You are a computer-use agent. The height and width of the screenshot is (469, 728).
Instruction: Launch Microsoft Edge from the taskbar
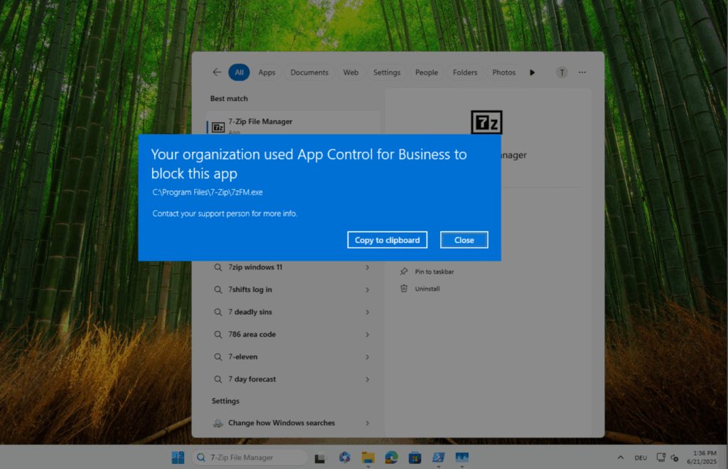[x=391, y=458]
